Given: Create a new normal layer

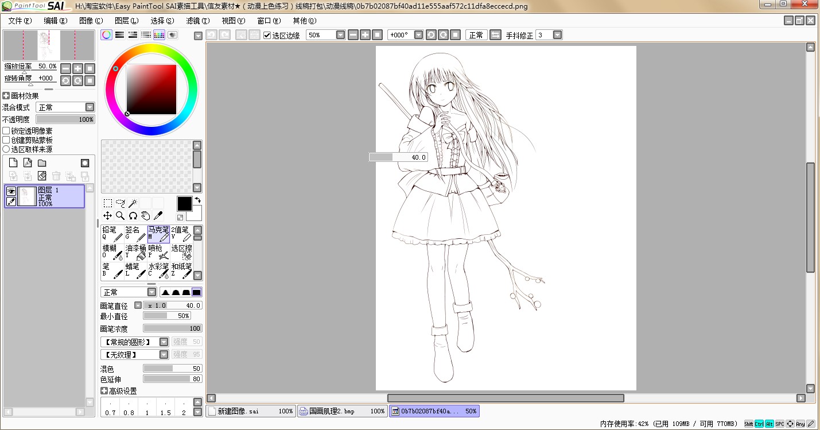Looking at the screenshot, I should click(x=13, y=163).
